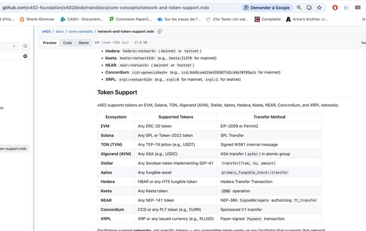The width and height of the screenshot is (366, 231).
Task: Click the CASH - Document bookmark favicon
Action: [62, 19]
